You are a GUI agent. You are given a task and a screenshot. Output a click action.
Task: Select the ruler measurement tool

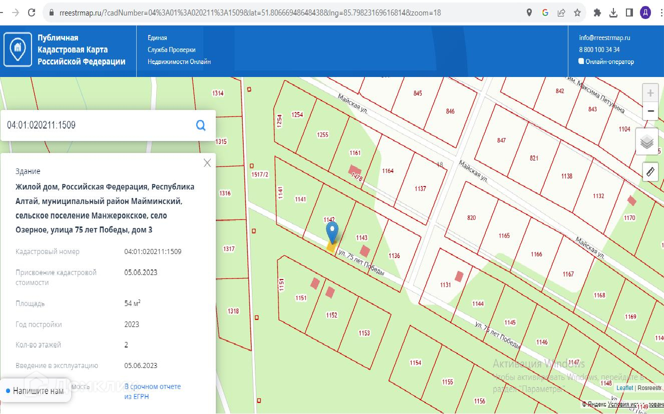[x=650, y=171]
